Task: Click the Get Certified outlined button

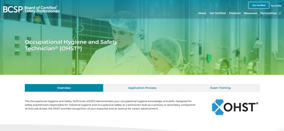Action: tap(259, 5)
